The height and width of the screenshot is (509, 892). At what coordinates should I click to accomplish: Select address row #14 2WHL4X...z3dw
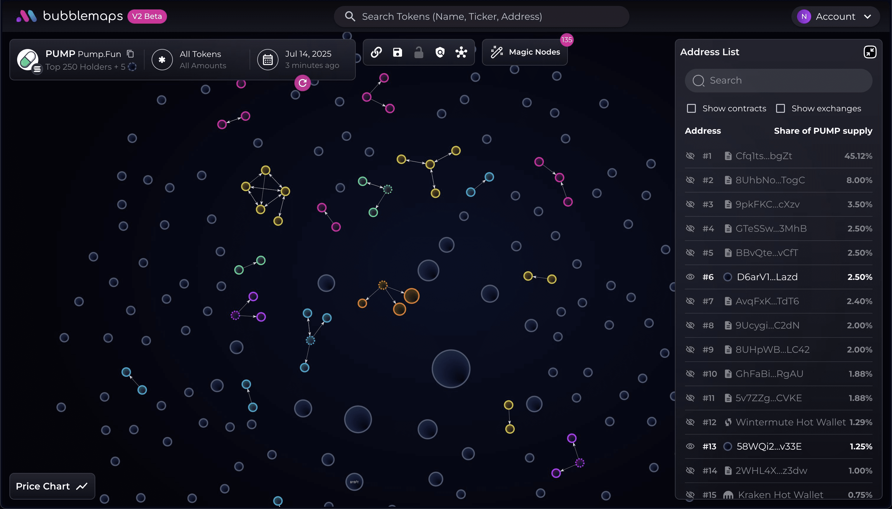[778, 471]
